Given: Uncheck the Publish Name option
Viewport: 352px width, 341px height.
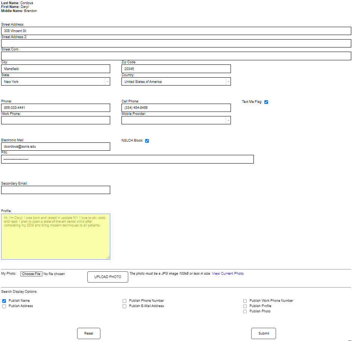Looking at the screenshot, I should click(4, 301).
